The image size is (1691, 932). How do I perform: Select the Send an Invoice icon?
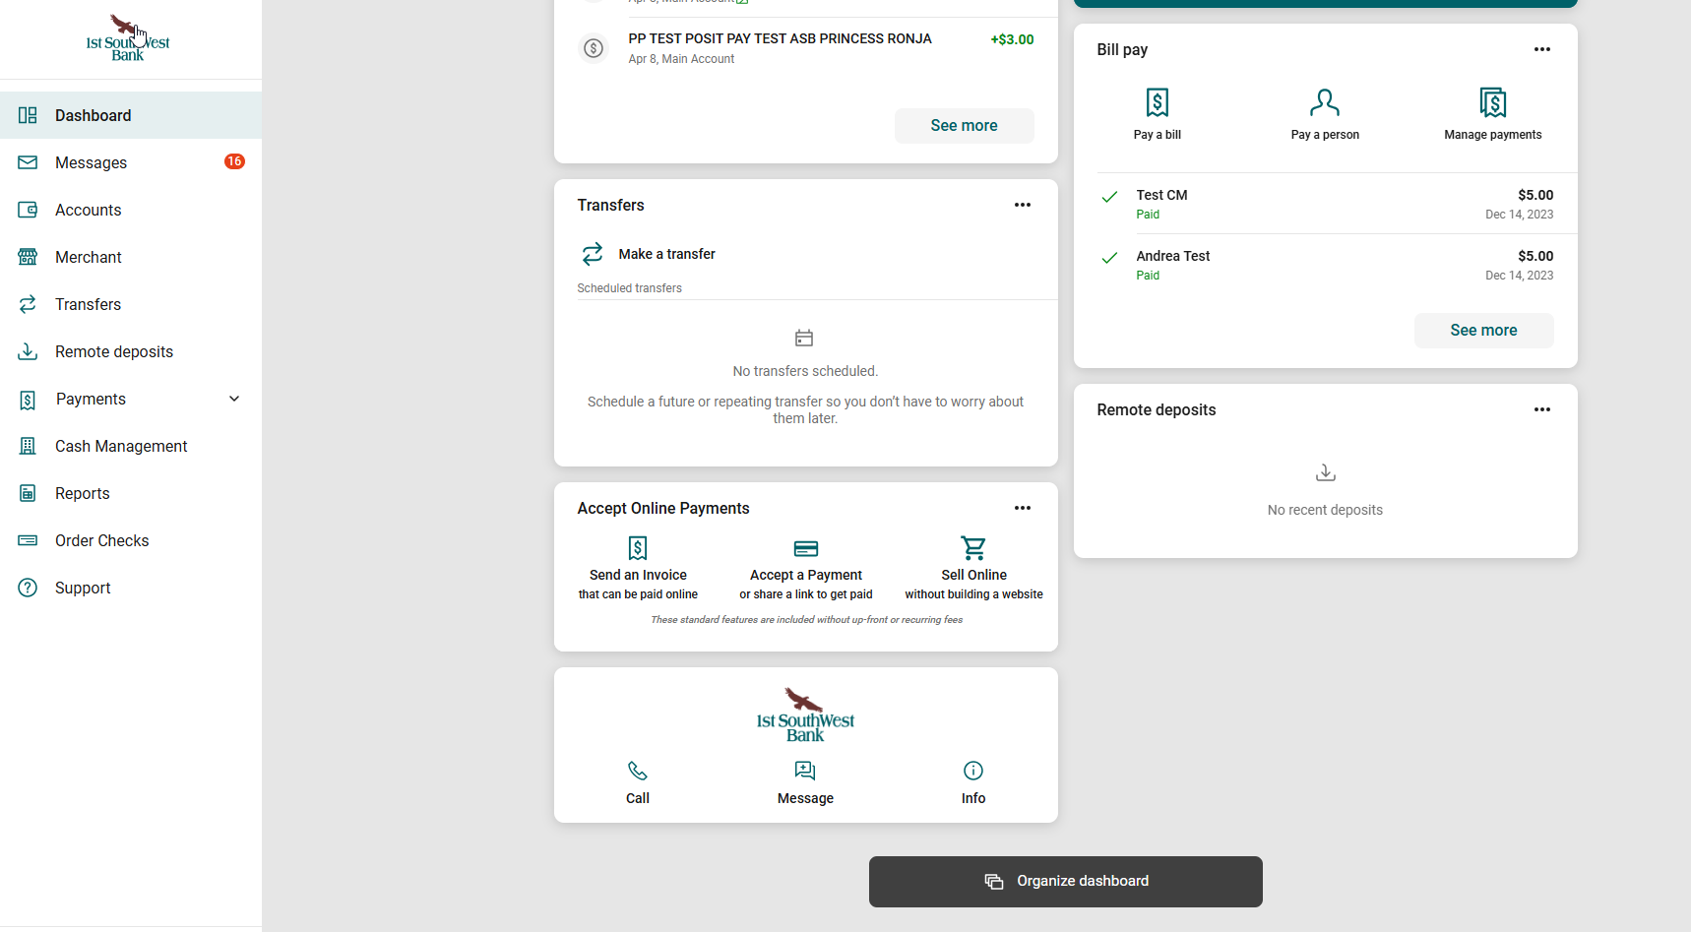coord(637,548)
